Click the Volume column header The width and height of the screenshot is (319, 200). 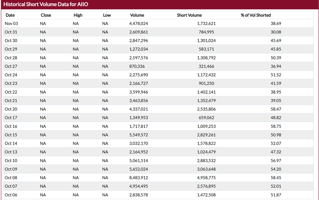click(x=137, y=15)
